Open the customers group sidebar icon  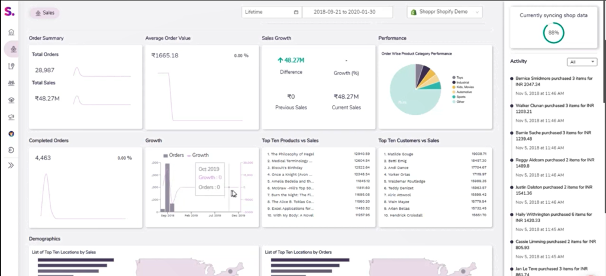point(11,83)
